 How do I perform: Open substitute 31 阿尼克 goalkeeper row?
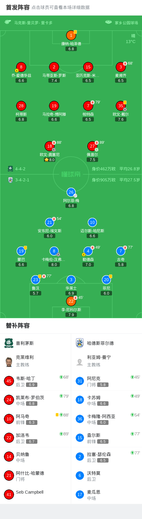pos(106,381)
